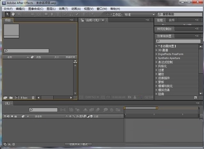Switch to the 音频 tab
204x149 pixels.
pyautogui.click(x=172, y=20)
